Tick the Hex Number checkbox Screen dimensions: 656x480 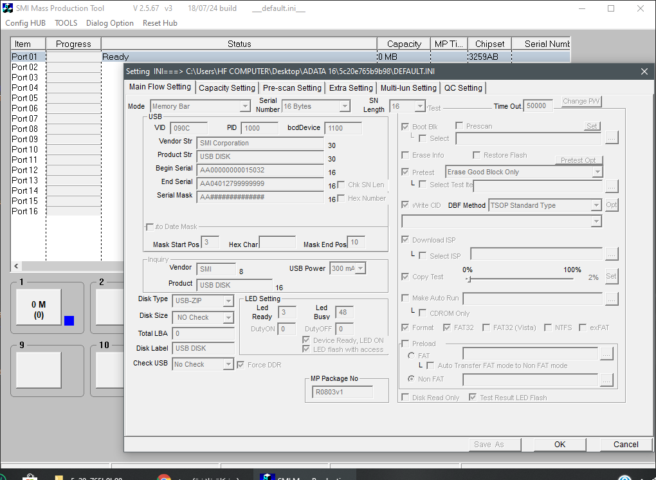point(341,198)
